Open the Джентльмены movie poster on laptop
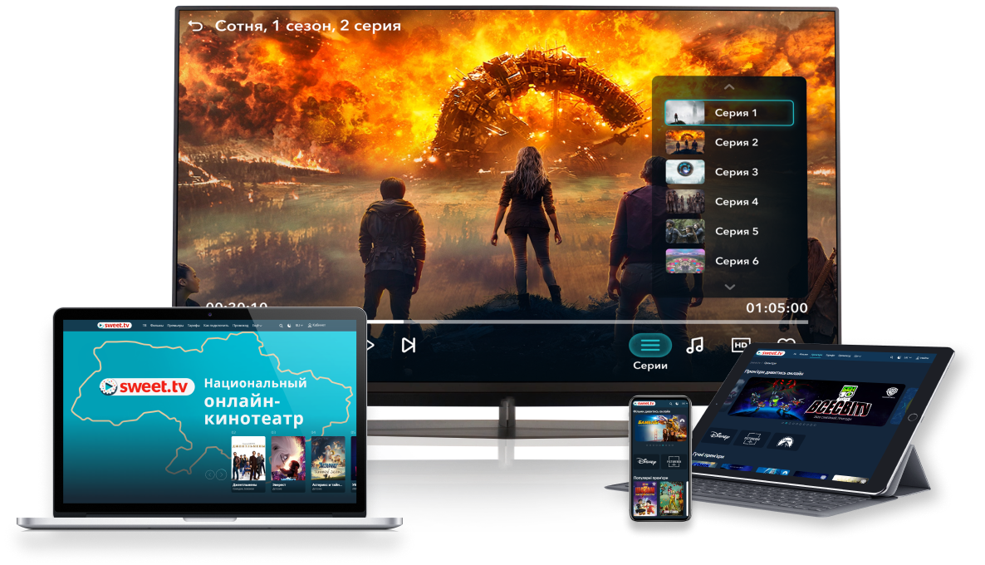This screenshot has width=985, height=565. [247, 459]
